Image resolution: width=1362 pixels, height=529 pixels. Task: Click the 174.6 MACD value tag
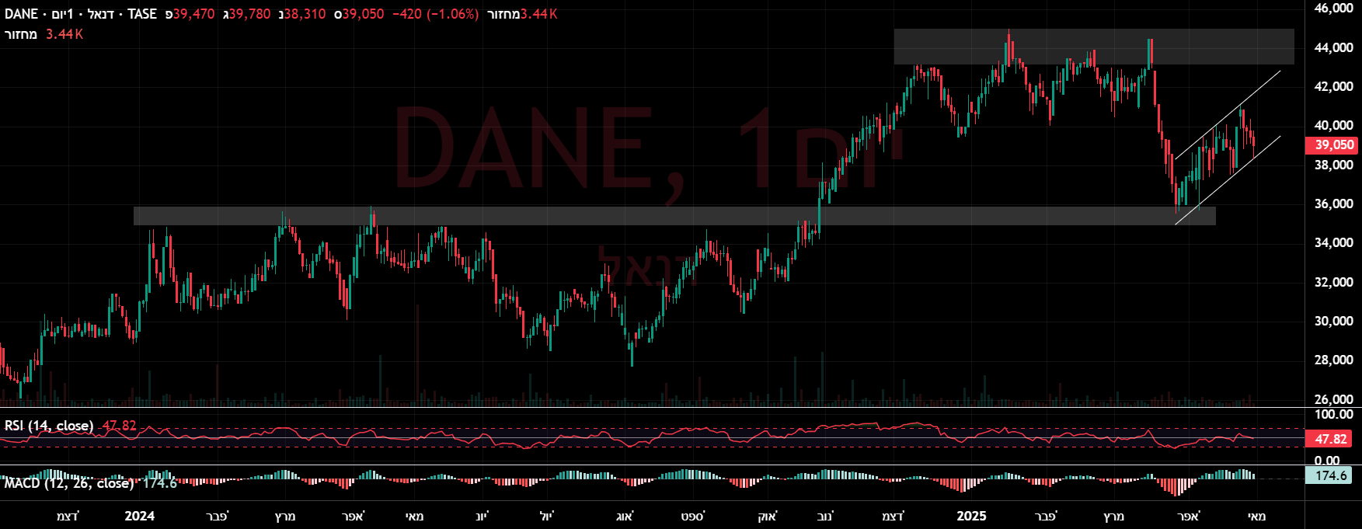point(1330,475)
